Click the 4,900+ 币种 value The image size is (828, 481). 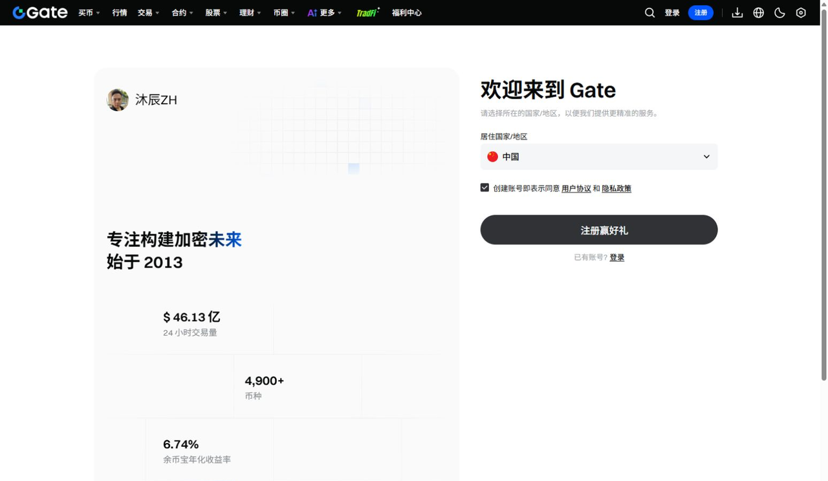[x=265, y=381]
